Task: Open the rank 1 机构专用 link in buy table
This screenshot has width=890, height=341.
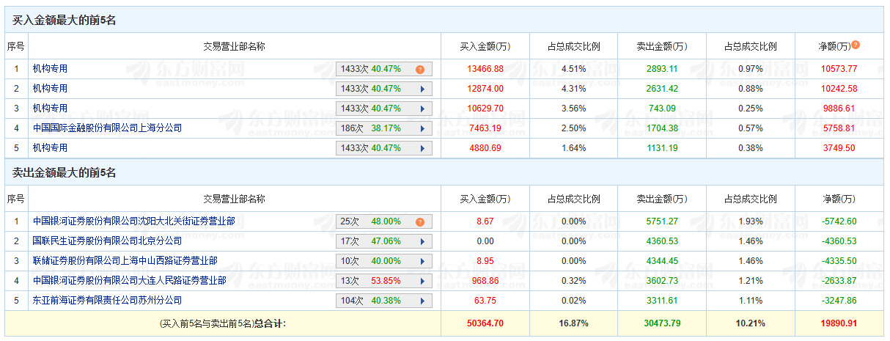Action: pos(50,69)
